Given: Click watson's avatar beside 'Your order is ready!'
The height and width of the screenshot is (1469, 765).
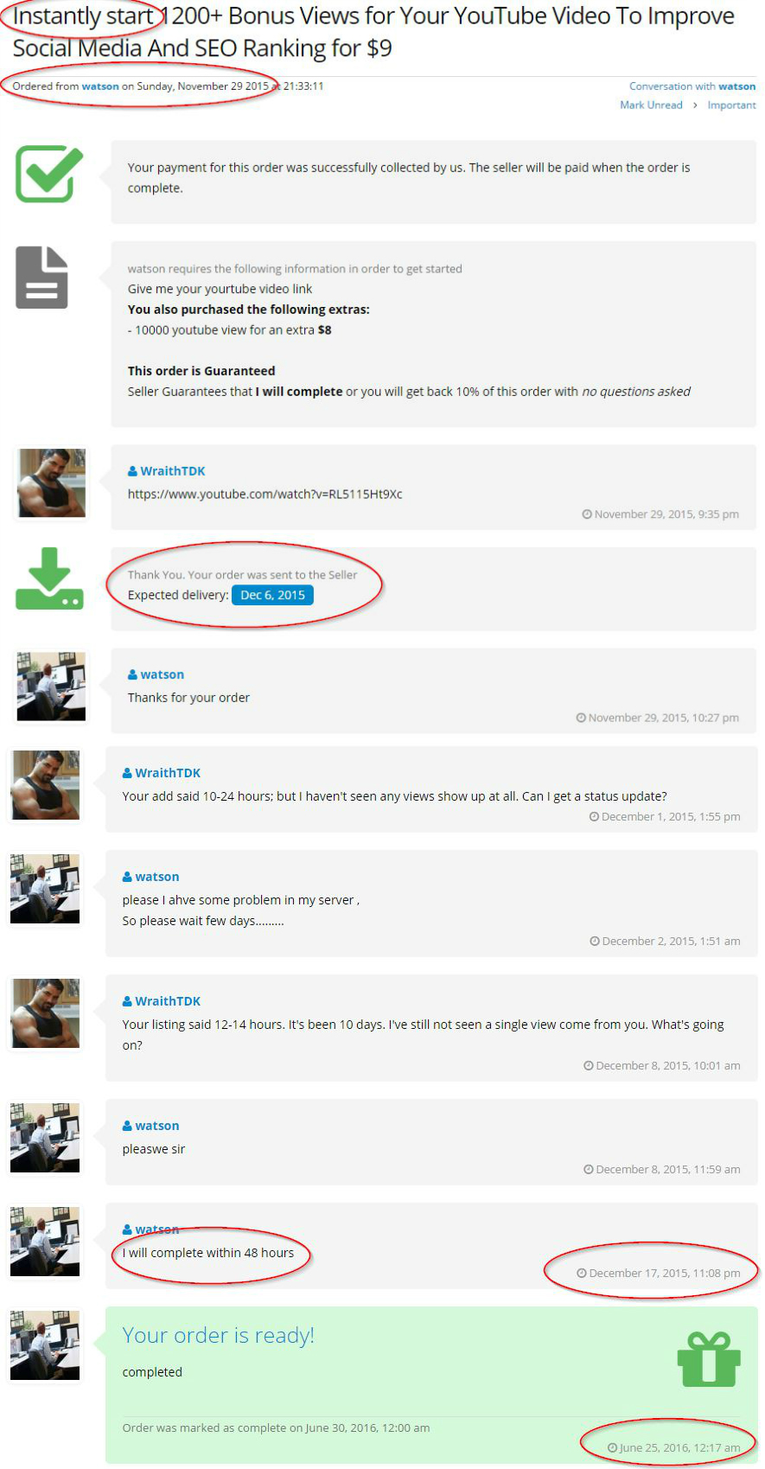Looking at the screenshot, I should pyautogui.click(x=45, y=1345).
